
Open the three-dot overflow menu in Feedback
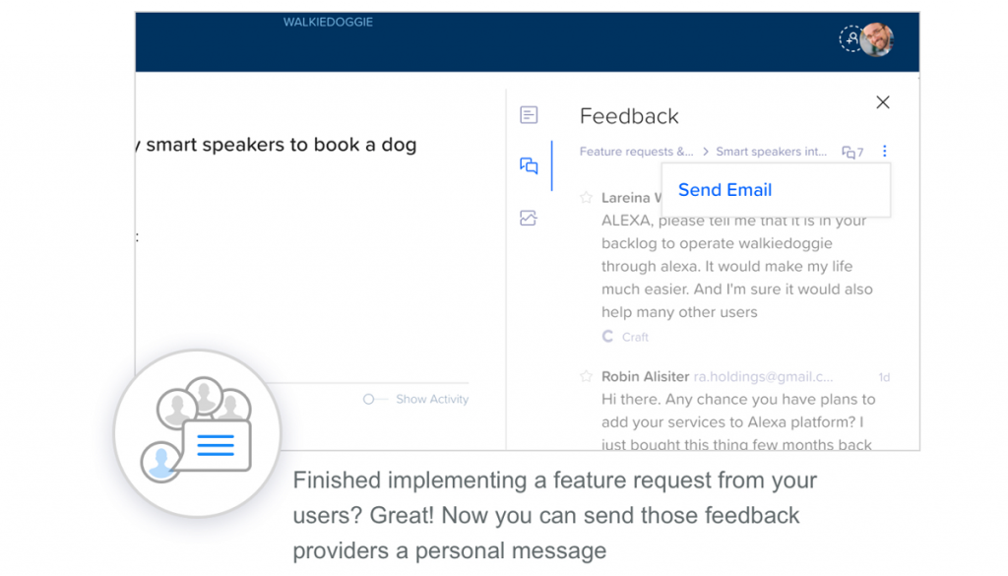(x=884, y=151)
